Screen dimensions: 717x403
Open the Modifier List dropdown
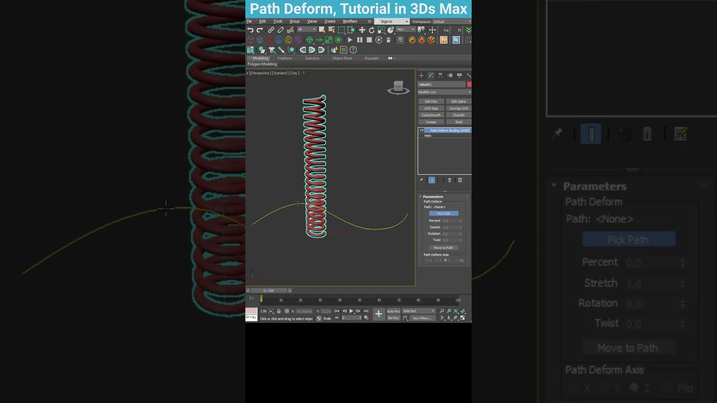tap(444, 92)
